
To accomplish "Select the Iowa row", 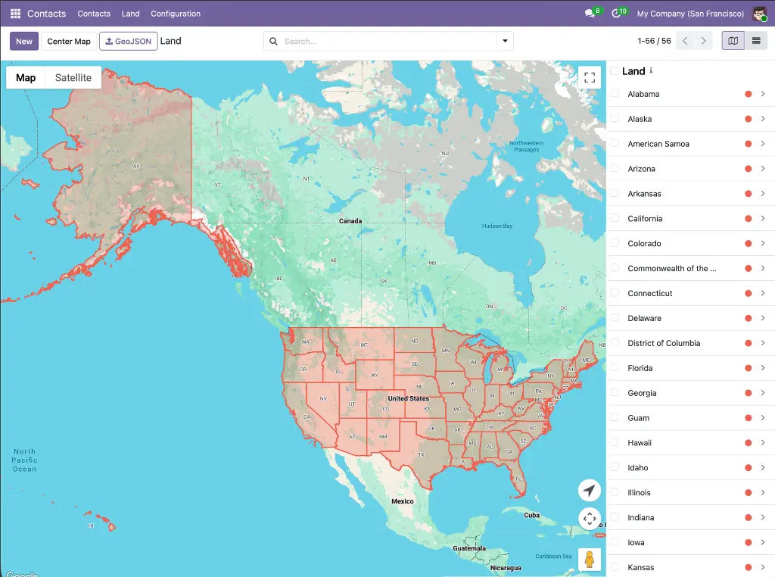I will click(x=690, y=542).
